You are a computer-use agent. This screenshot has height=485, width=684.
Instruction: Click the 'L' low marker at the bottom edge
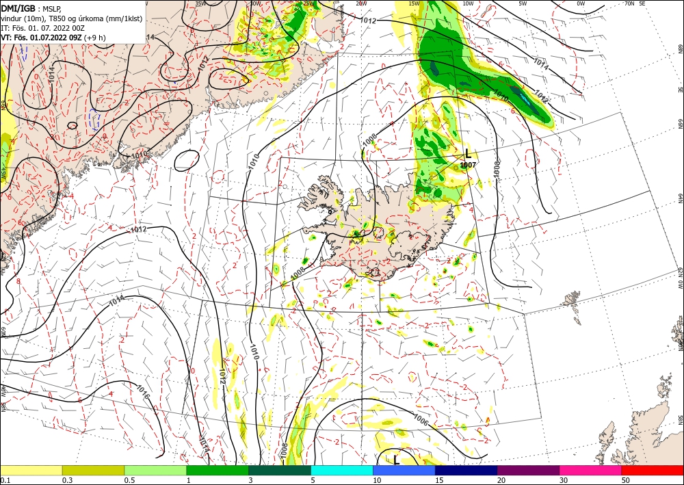click(x=396, y=460)
